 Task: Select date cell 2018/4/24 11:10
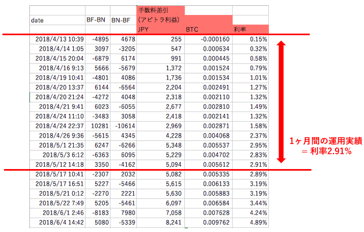tap(57, 116)
